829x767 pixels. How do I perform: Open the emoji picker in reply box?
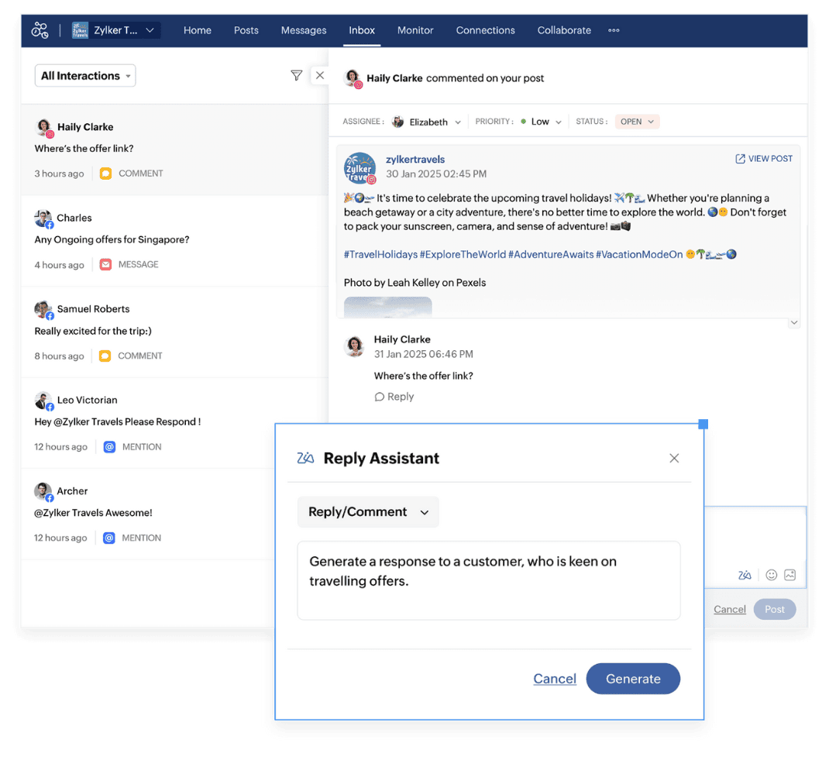(771, 575)
